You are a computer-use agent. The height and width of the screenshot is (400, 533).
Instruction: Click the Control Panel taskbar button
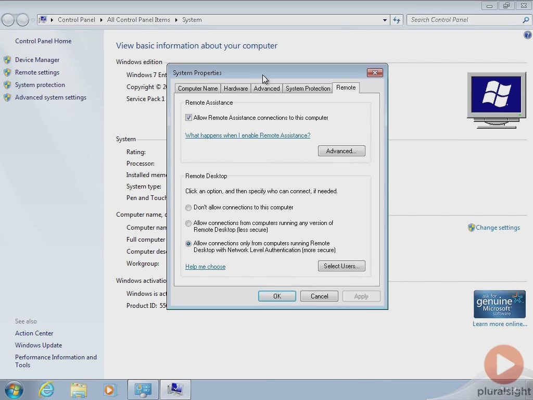[143, 390]
